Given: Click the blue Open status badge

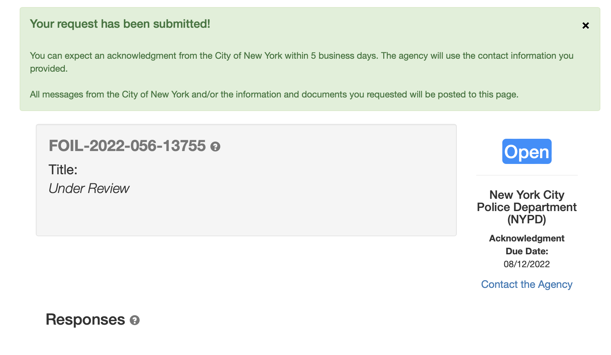Looking at the screenshot, I should (x=526, y=151).
